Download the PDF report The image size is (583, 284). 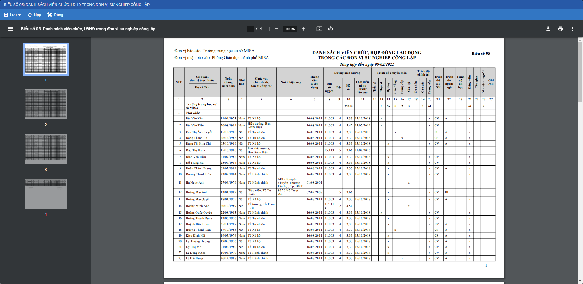pyautogui.click(x=548, y=29)
